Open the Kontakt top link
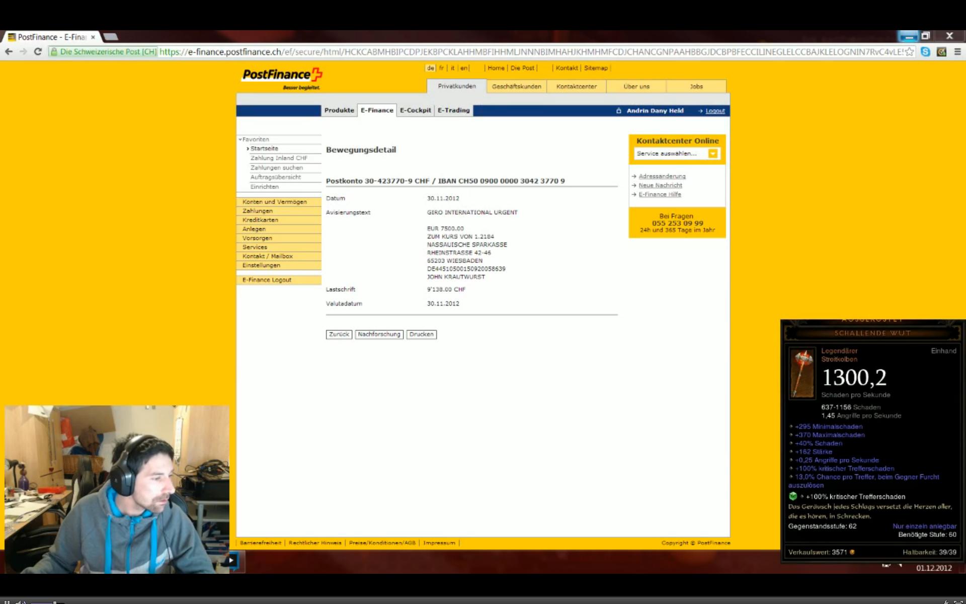Image resolution: width=966 pixels, height=604 pixels. 567,68
